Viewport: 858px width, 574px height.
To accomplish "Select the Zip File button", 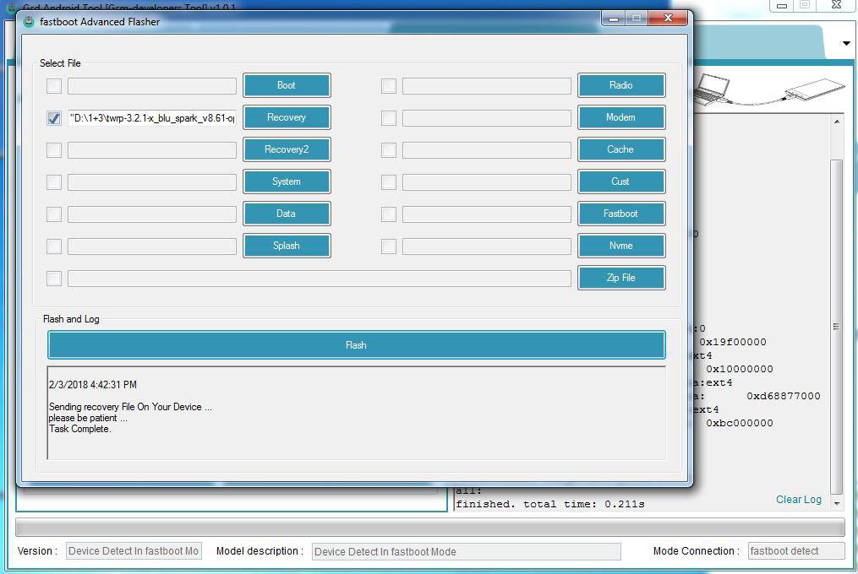I will (x=620, y=278).
